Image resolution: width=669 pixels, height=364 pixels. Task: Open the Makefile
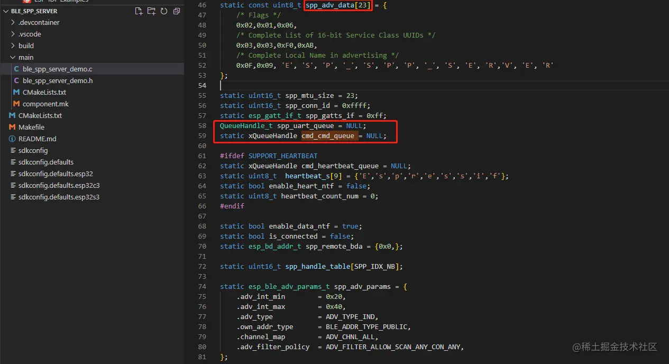coord(92,127)
